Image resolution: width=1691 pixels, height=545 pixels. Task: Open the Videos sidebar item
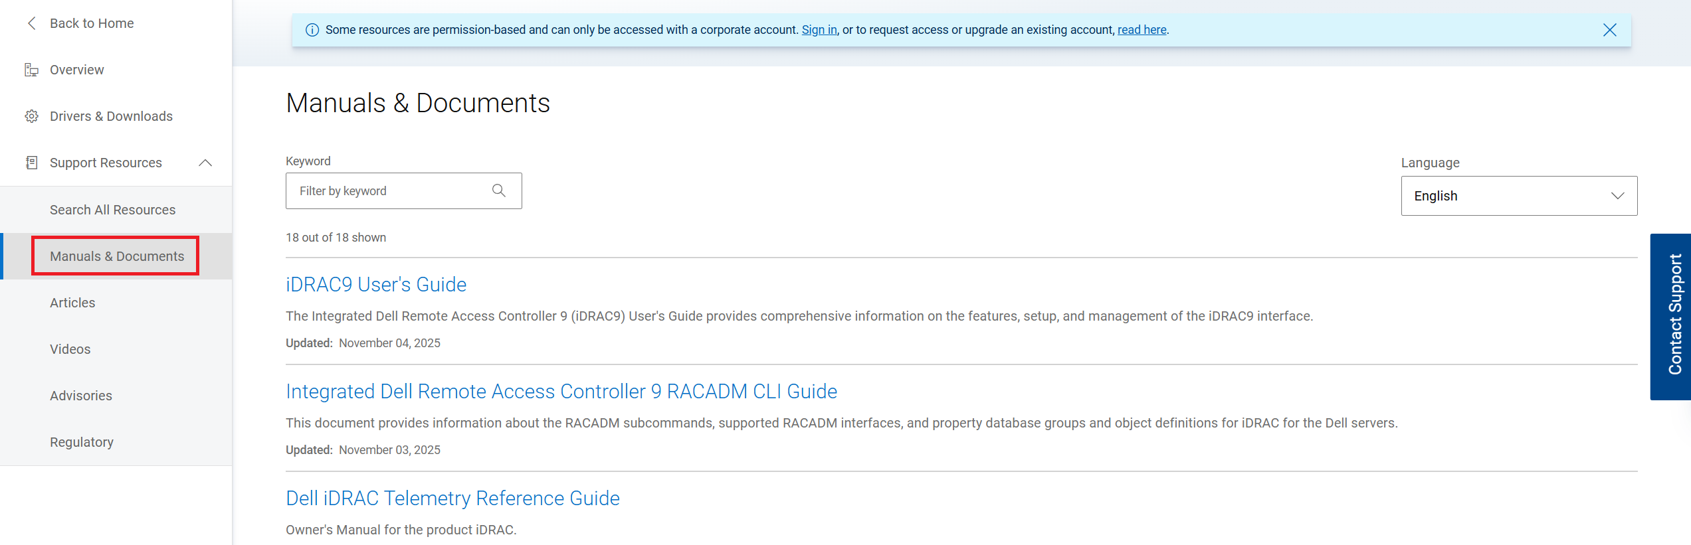pos(70,349)
